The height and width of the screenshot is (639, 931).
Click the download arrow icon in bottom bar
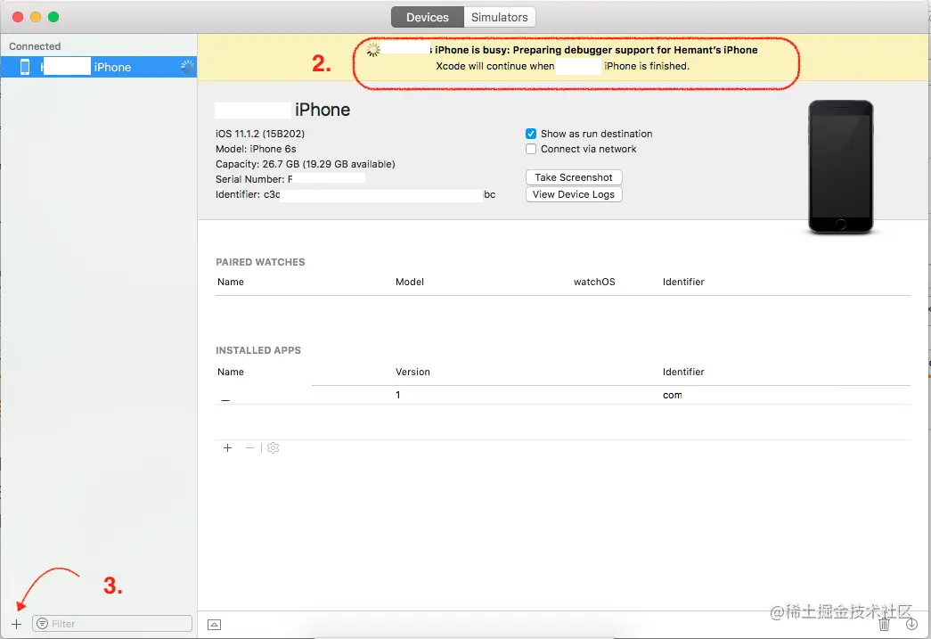911,624
